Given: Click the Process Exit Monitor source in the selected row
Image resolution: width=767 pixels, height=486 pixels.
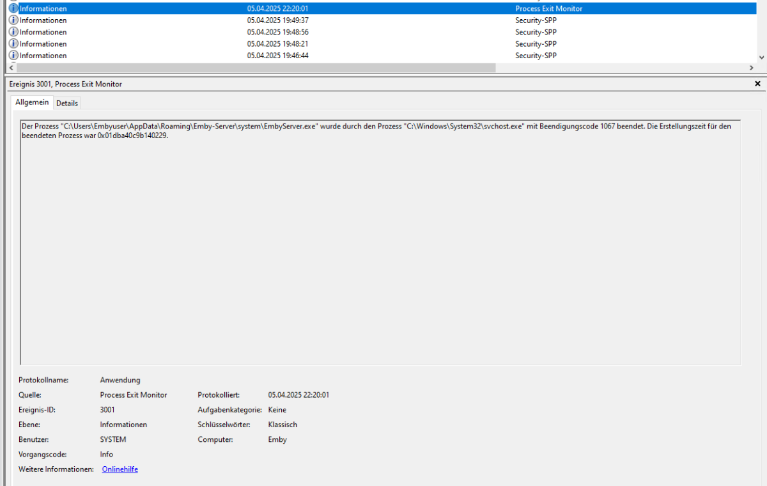Looking at the screenshot, I should 549,9.
